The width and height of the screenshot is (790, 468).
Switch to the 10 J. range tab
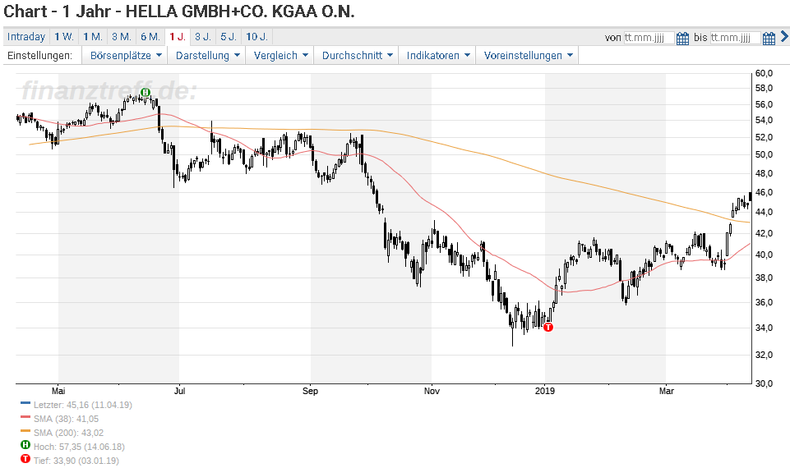tap(257, 37)
